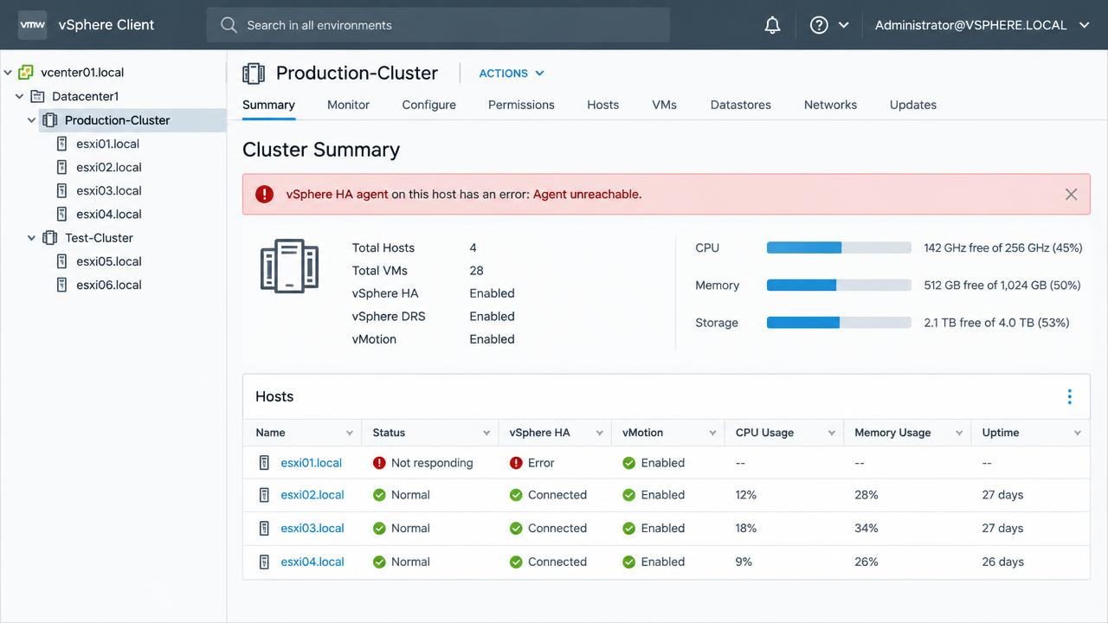
Task: Open the help question mark icon
Action: (819, 25)
